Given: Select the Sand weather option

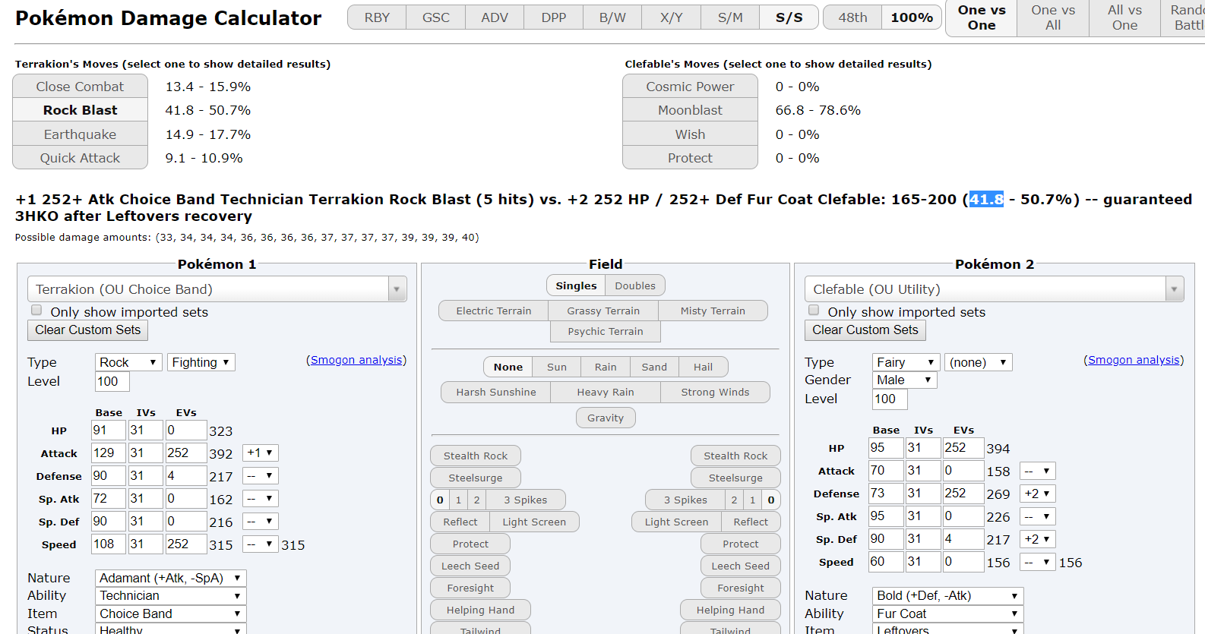Looking at the screenshot, I should [653, 367].
